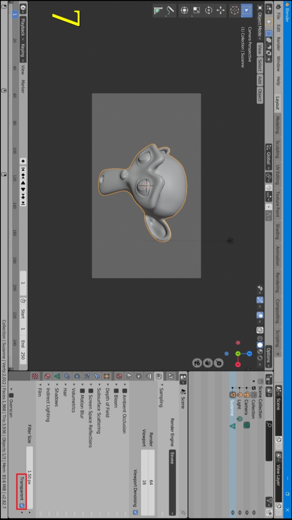292x520 pixels.
Task: Select the Select Box tool
Action: click(x=247, y=11)
